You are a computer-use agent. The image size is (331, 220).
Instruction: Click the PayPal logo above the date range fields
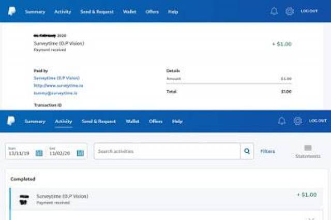pos(11,121)
